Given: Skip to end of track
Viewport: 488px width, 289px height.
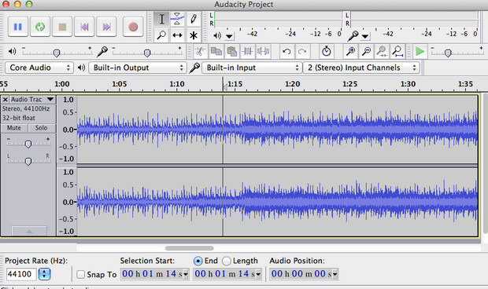Looking at the screenshot, I should [106, 27].
